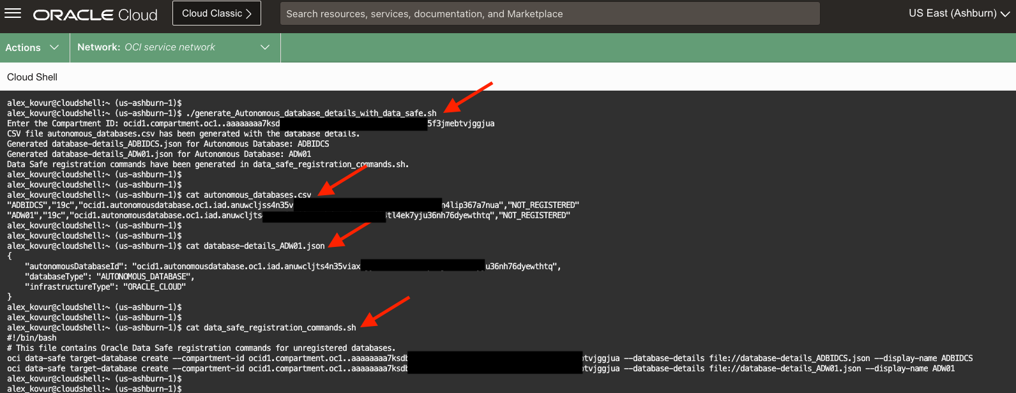Image resolution: width=1016 pixels, height=393 pixels.
Task: Click the oci data-safe command with display-name ADBIDCS
Action: [490, 359]
